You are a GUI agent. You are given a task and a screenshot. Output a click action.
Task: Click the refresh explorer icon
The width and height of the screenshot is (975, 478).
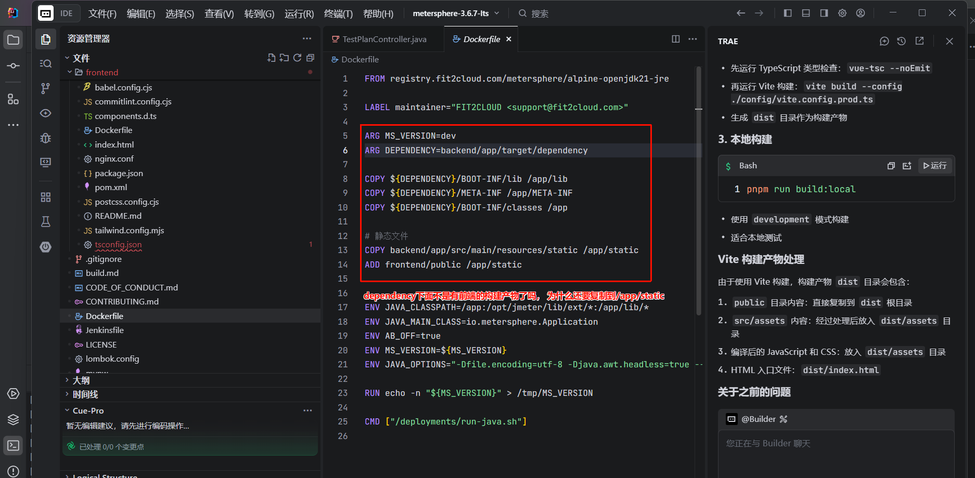coord(297,58)
